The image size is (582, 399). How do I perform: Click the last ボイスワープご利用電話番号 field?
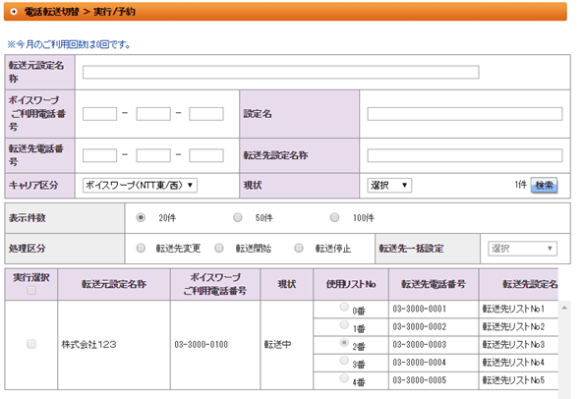coord(206,114)
